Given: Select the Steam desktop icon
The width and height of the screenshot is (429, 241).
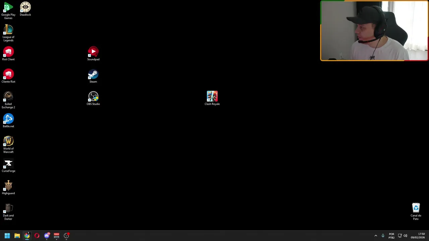Looking at the screenshot, I should [x=93, y=76].
